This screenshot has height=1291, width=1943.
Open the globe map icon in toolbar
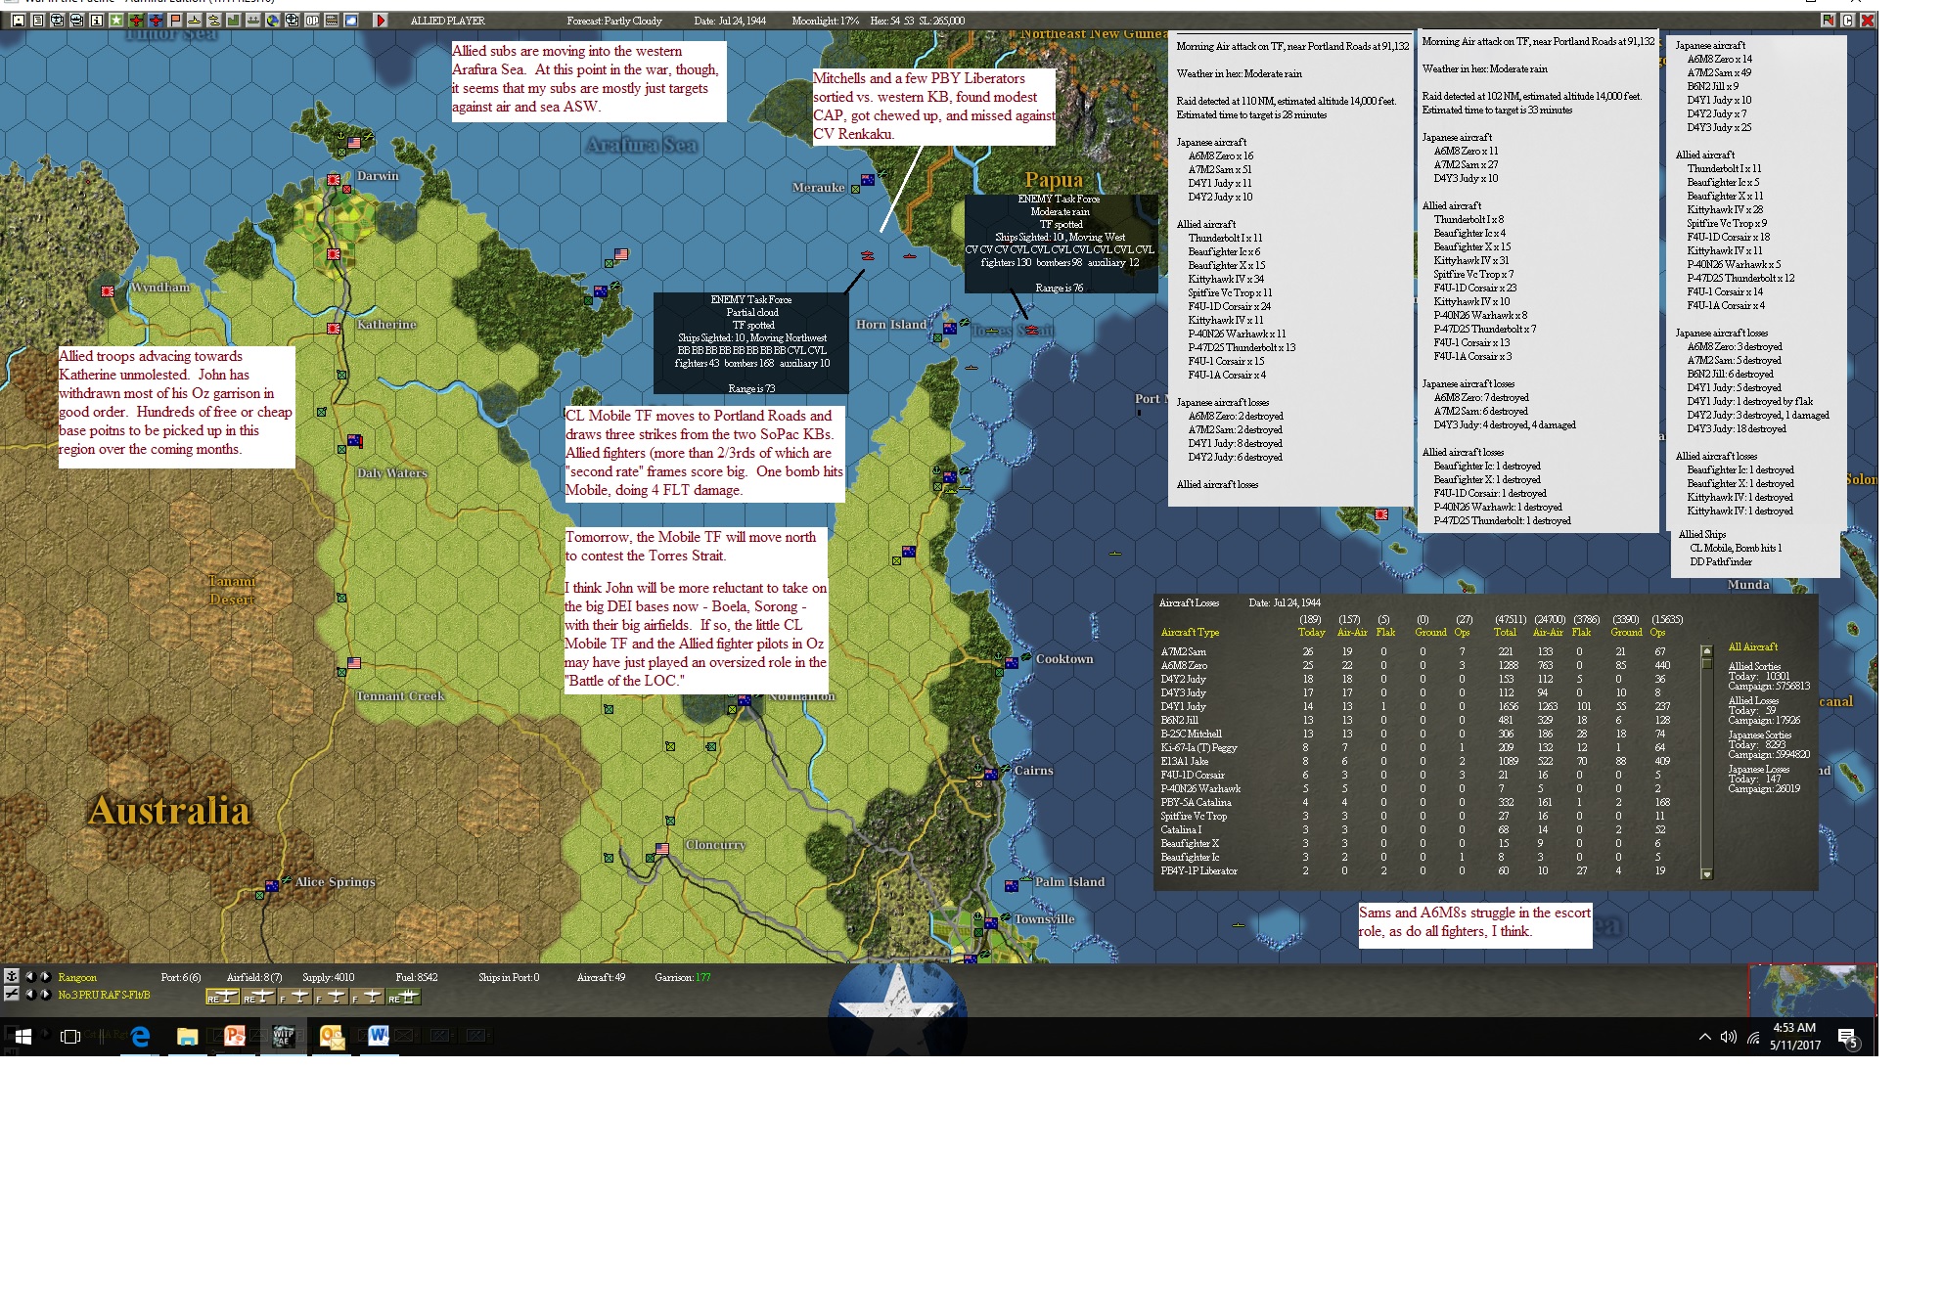click(273, 20)
